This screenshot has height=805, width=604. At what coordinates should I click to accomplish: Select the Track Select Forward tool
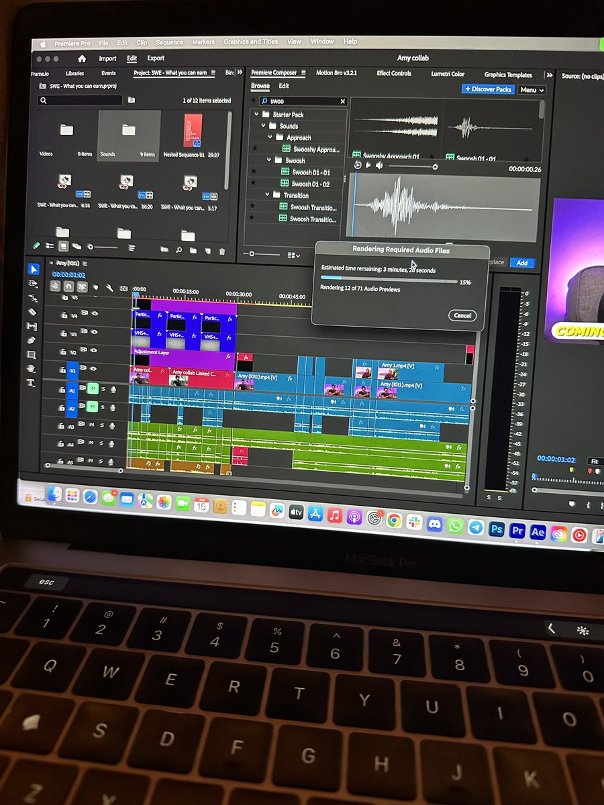tap(34, 283)
